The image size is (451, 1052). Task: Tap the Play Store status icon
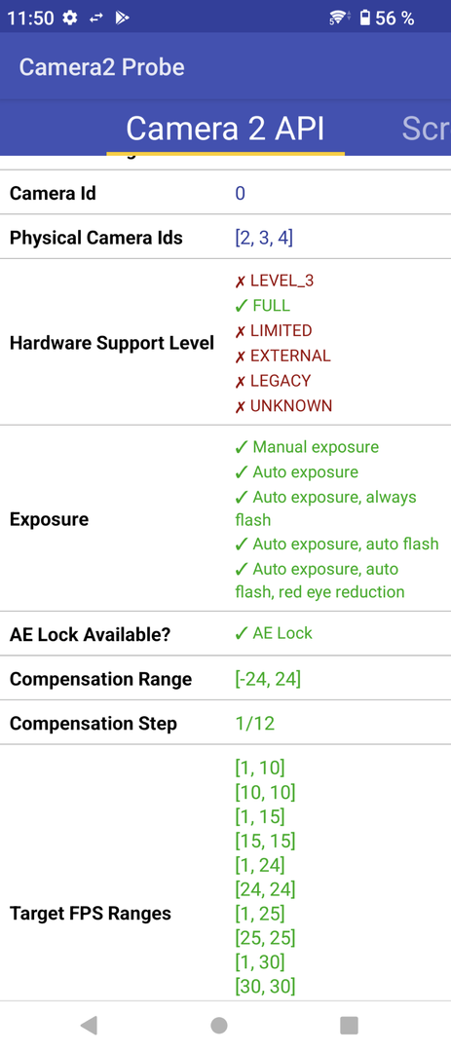click(x=122, y=19)
